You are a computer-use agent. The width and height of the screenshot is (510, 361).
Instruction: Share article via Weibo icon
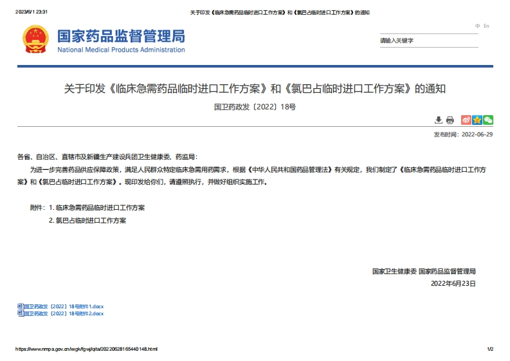466,120
